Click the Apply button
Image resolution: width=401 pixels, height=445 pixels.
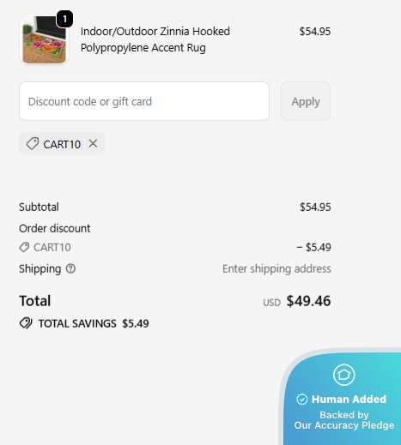[x=306, y=101]
